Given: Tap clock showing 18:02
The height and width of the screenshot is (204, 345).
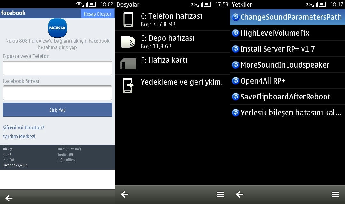Looking at the screenshot, I should pos(107,4).
